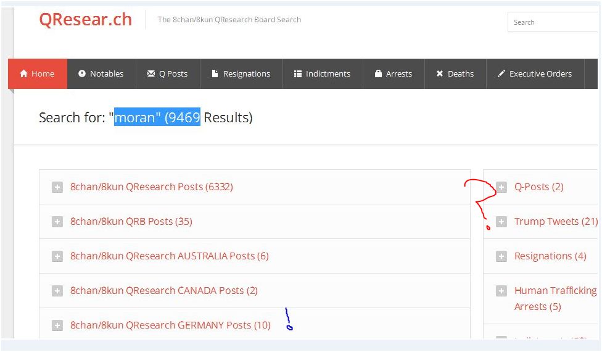Image resolution: width=602 pixels, height=352 pixels.
Task: Open Human Trafficking Arrests (5) link
Action: [x=556, y=299]
